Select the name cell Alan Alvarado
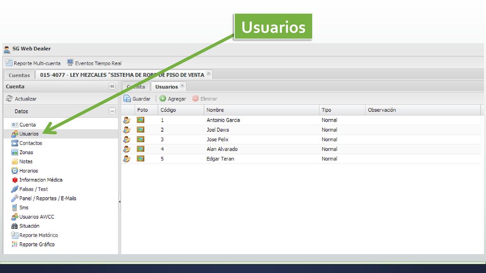 [222, 149]
